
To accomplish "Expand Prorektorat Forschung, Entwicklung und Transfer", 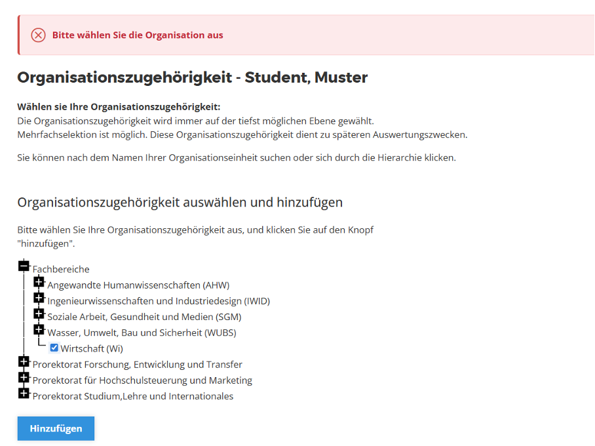I will (24, 361).
